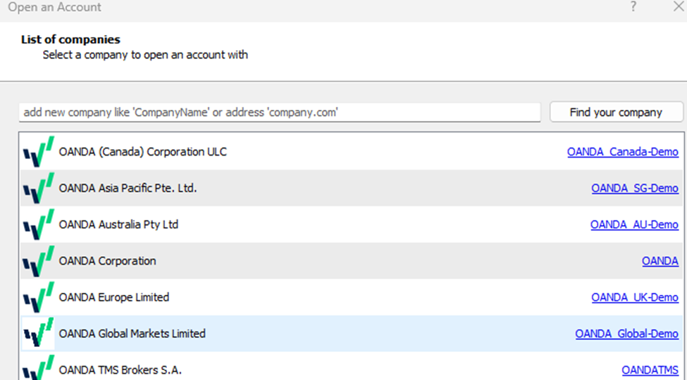Screen dimensions: 687x380
Task: Open the OANDA_Canada-Demo server link
Action: pos(622,152)
